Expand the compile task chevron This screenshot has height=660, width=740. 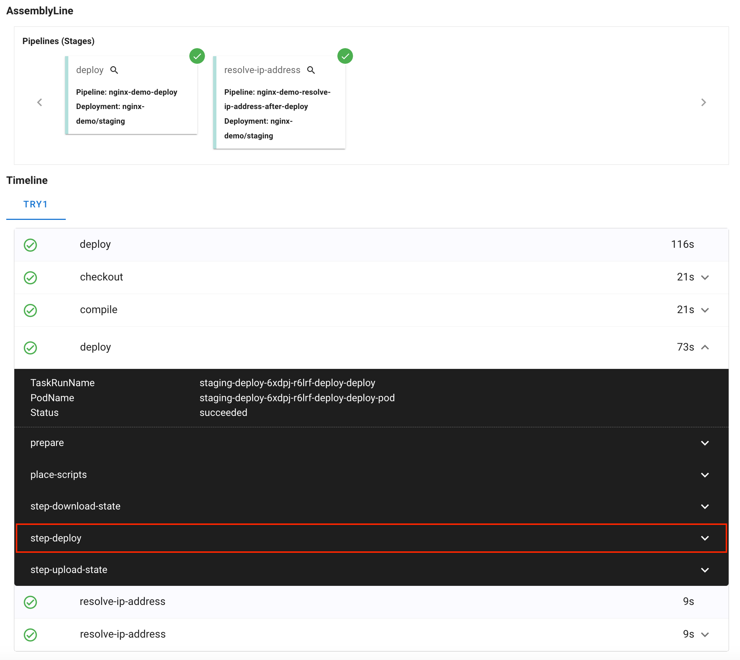(705, 310)
